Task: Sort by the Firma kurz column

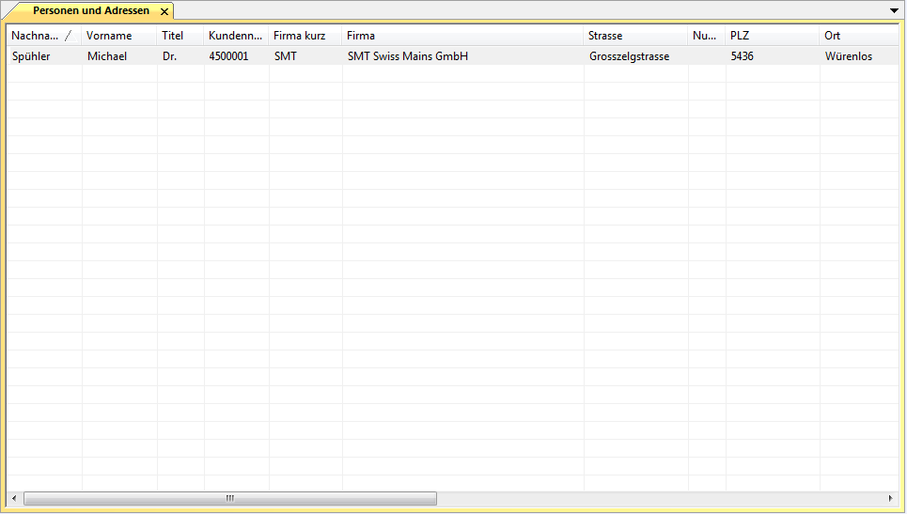Action: 305,36
